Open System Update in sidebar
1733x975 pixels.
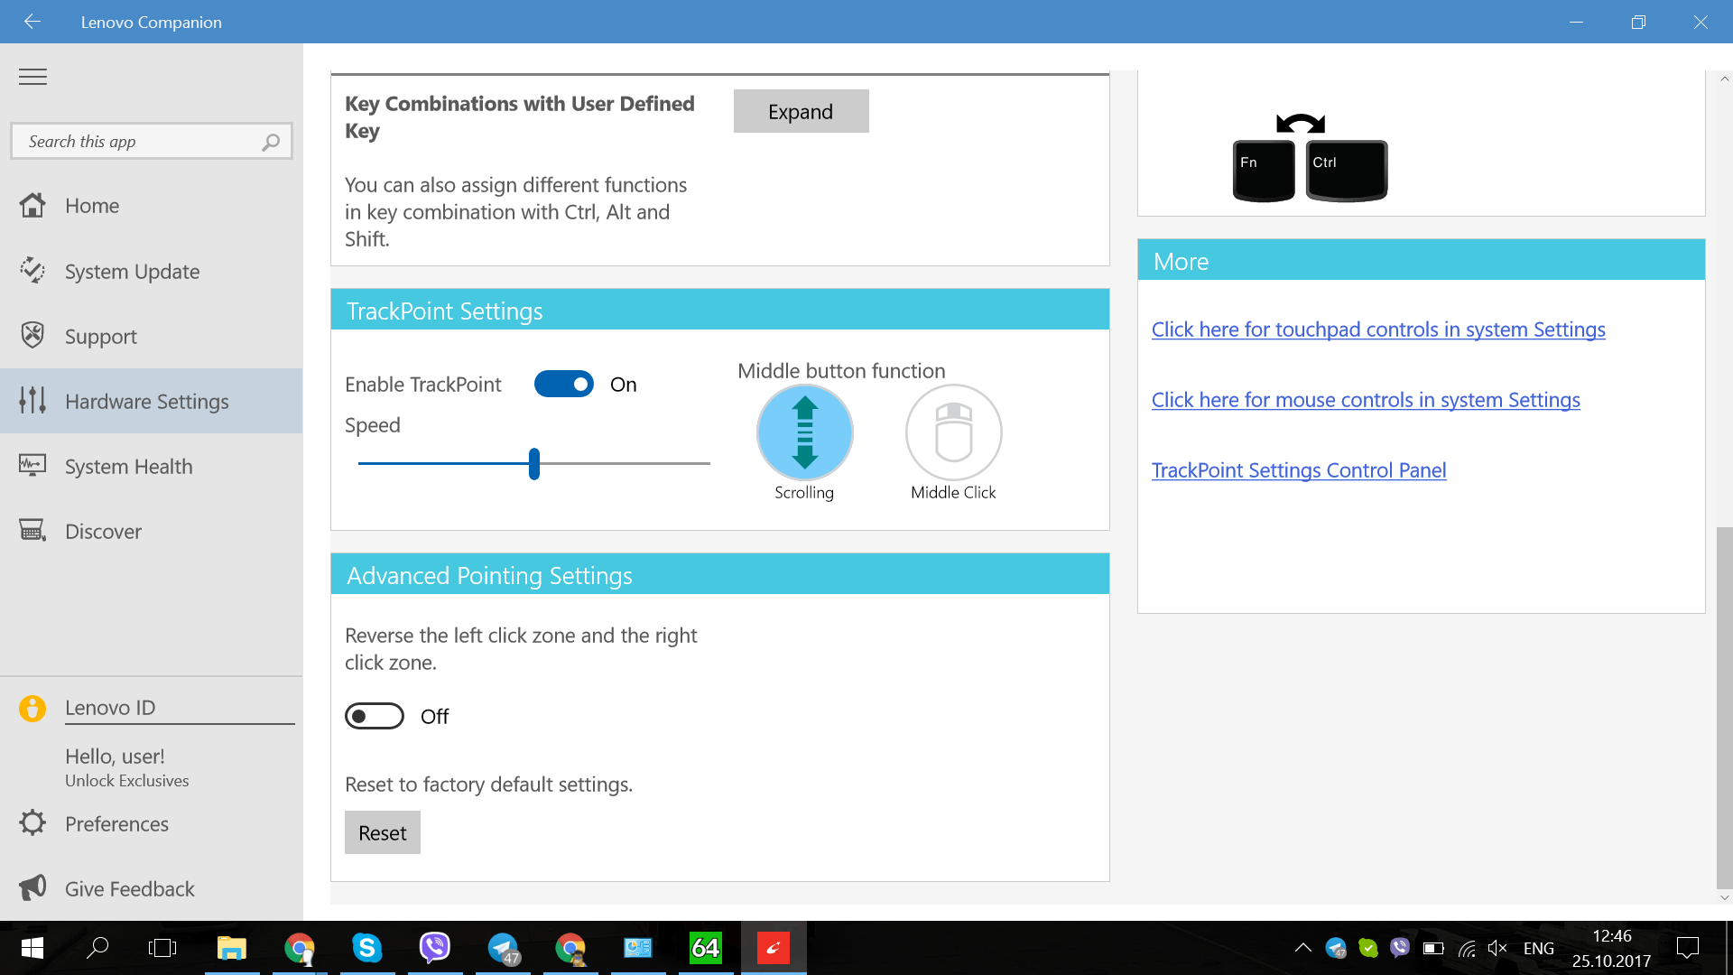(132, 272)
